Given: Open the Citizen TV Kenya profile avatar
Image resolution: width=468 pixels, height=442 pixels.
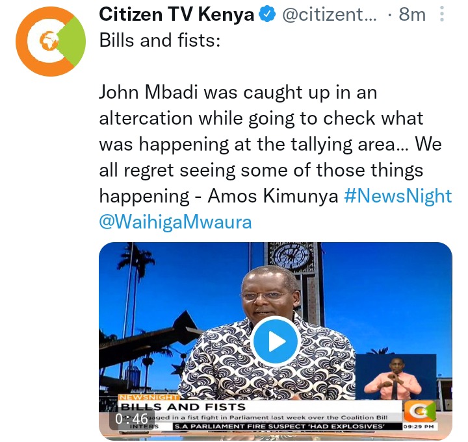Looking at the screenshot, I should (x=51, y=42).
